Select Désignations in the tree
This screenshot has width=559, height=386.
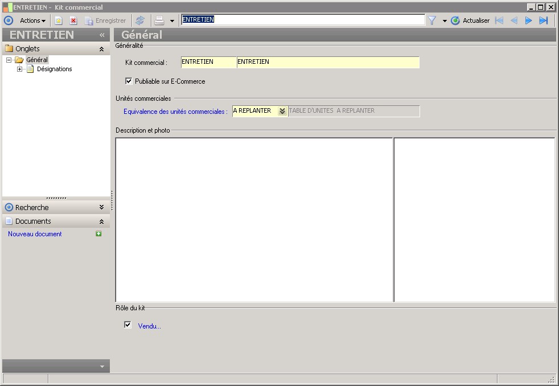pos(54,69)
